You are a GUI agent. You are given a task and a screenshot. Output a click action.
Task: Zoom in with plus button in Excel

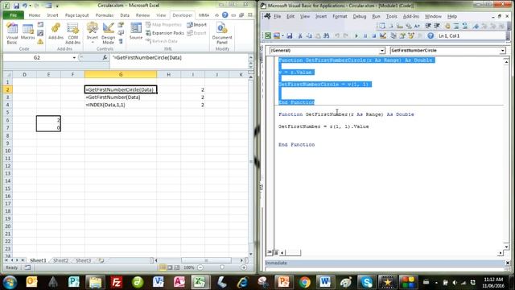pyautogui.click(x=244, y=267)
